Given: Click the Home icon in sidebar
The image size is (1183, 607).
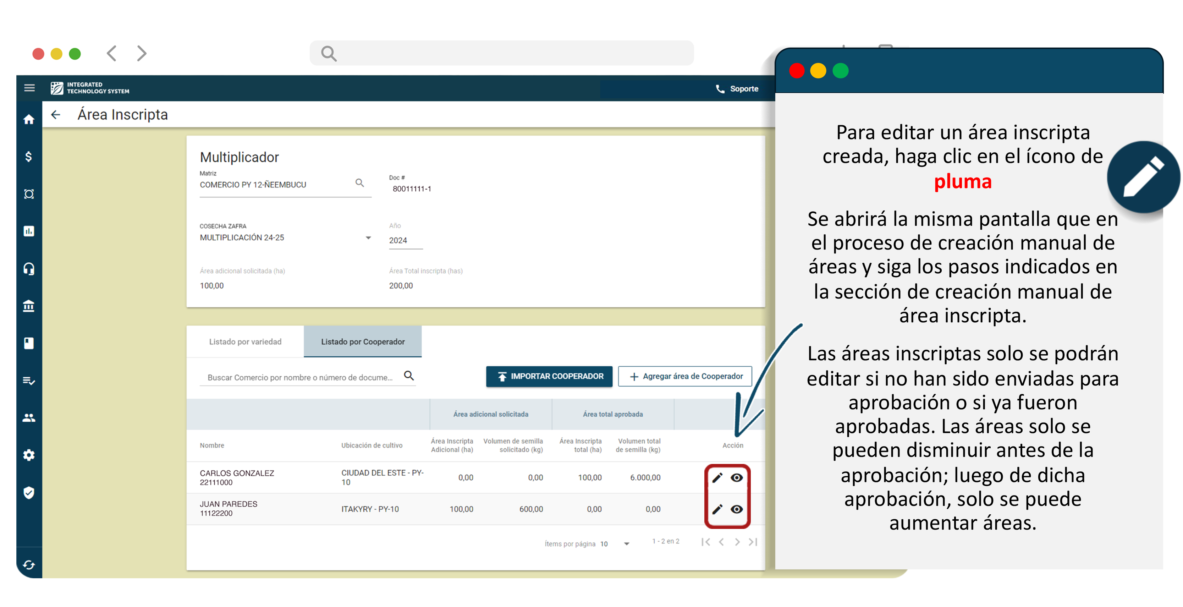Looking at the screenshot, I should pos(29,120).
